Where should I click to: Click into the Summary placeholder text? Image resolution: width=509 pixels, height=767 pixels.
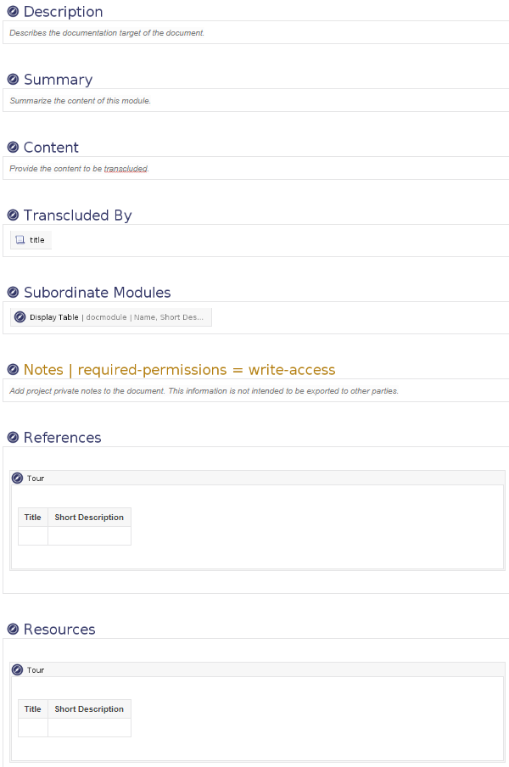click(x=80, y=101)
